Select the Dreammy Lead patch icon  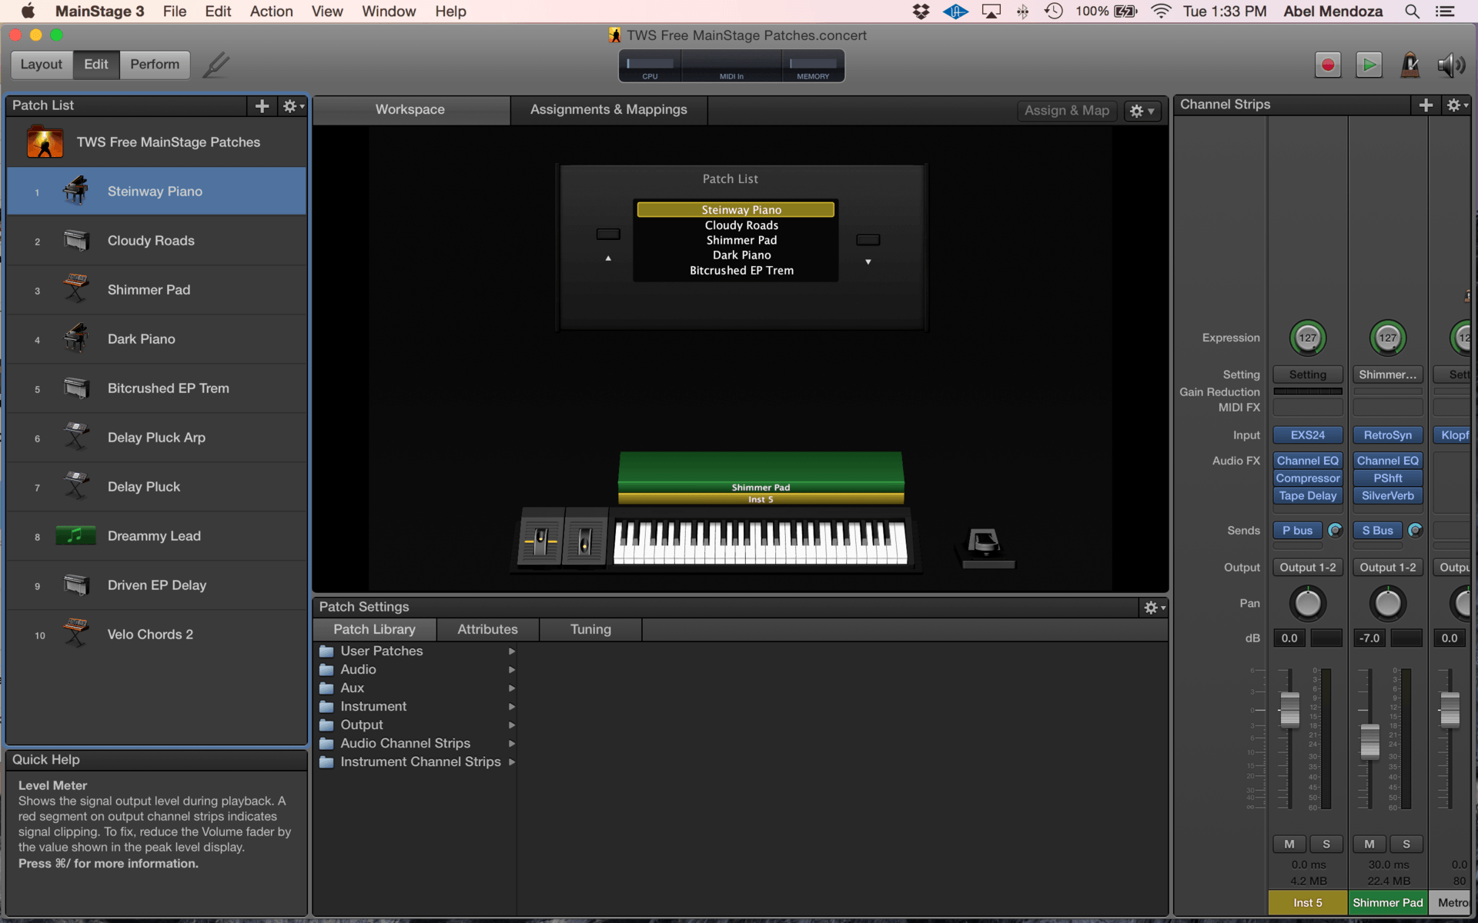pos(75,535)
